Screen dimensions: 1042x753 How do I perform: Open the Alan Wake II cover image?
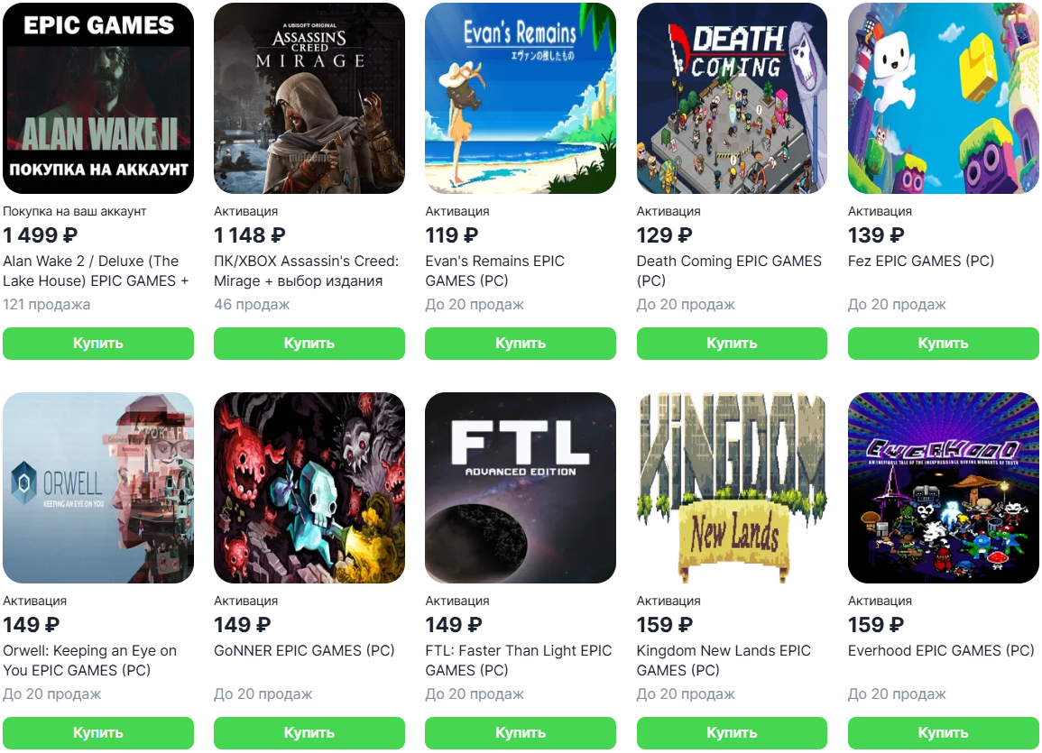click(98, 98)
